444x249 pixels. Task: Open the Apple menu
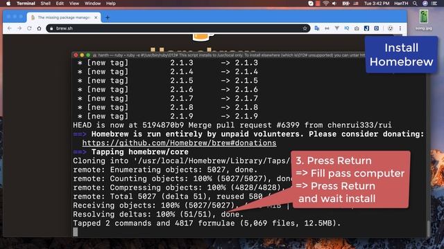pyautogui.click(x=8, y=3)
